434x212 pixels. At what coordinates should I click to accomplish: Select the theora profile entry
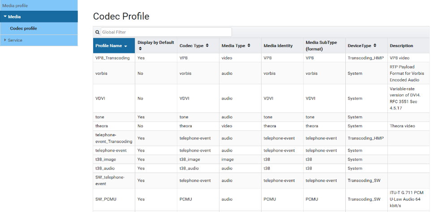[102, 126]
